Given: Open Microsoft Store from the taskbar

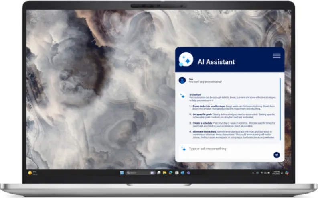Looking at the screenshot, I should click(176, 173).
